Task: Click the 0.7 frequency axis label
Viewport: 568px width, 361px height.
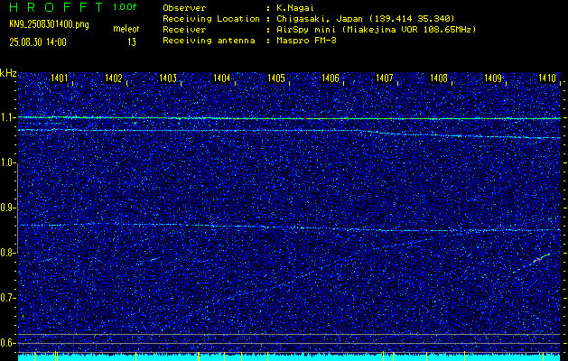Action: [x=5, y=298]
